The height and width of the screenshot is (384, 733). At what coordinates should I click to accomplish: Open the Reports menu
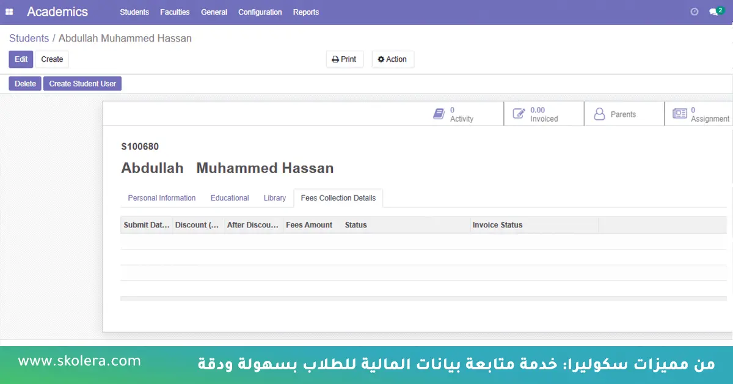click(306, 12)
